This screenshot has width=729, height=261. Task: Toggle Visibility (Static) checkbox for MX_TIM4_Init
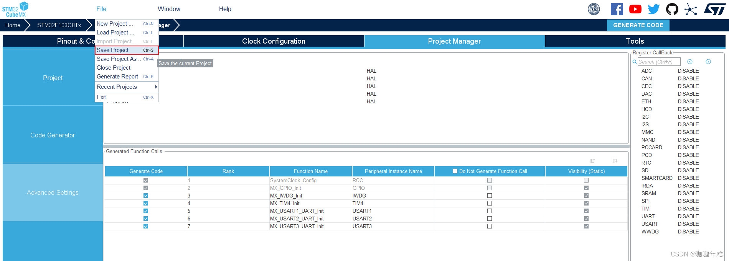[586, 203]
